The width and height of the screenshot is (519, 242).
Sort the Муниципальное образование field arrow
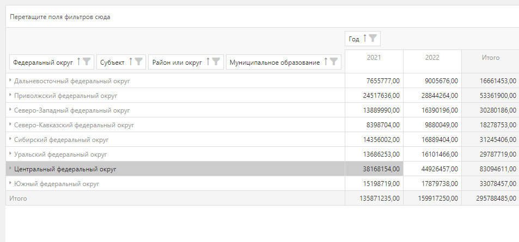point(326,62)
